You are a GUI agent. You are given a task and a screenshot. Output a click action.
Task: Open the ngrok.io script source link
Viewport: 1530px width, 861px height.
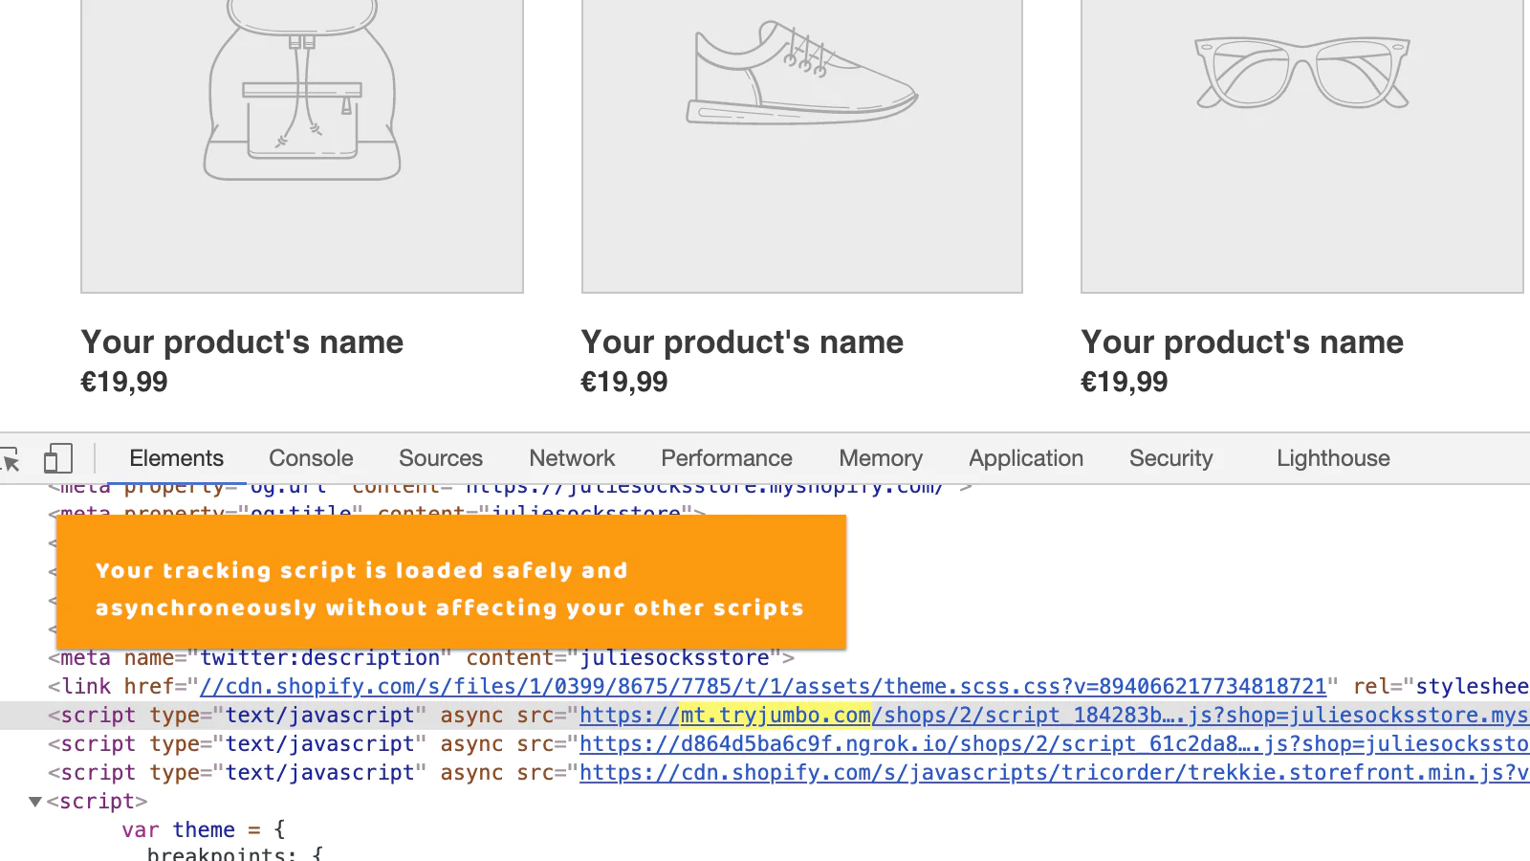tap(1054, 744)
